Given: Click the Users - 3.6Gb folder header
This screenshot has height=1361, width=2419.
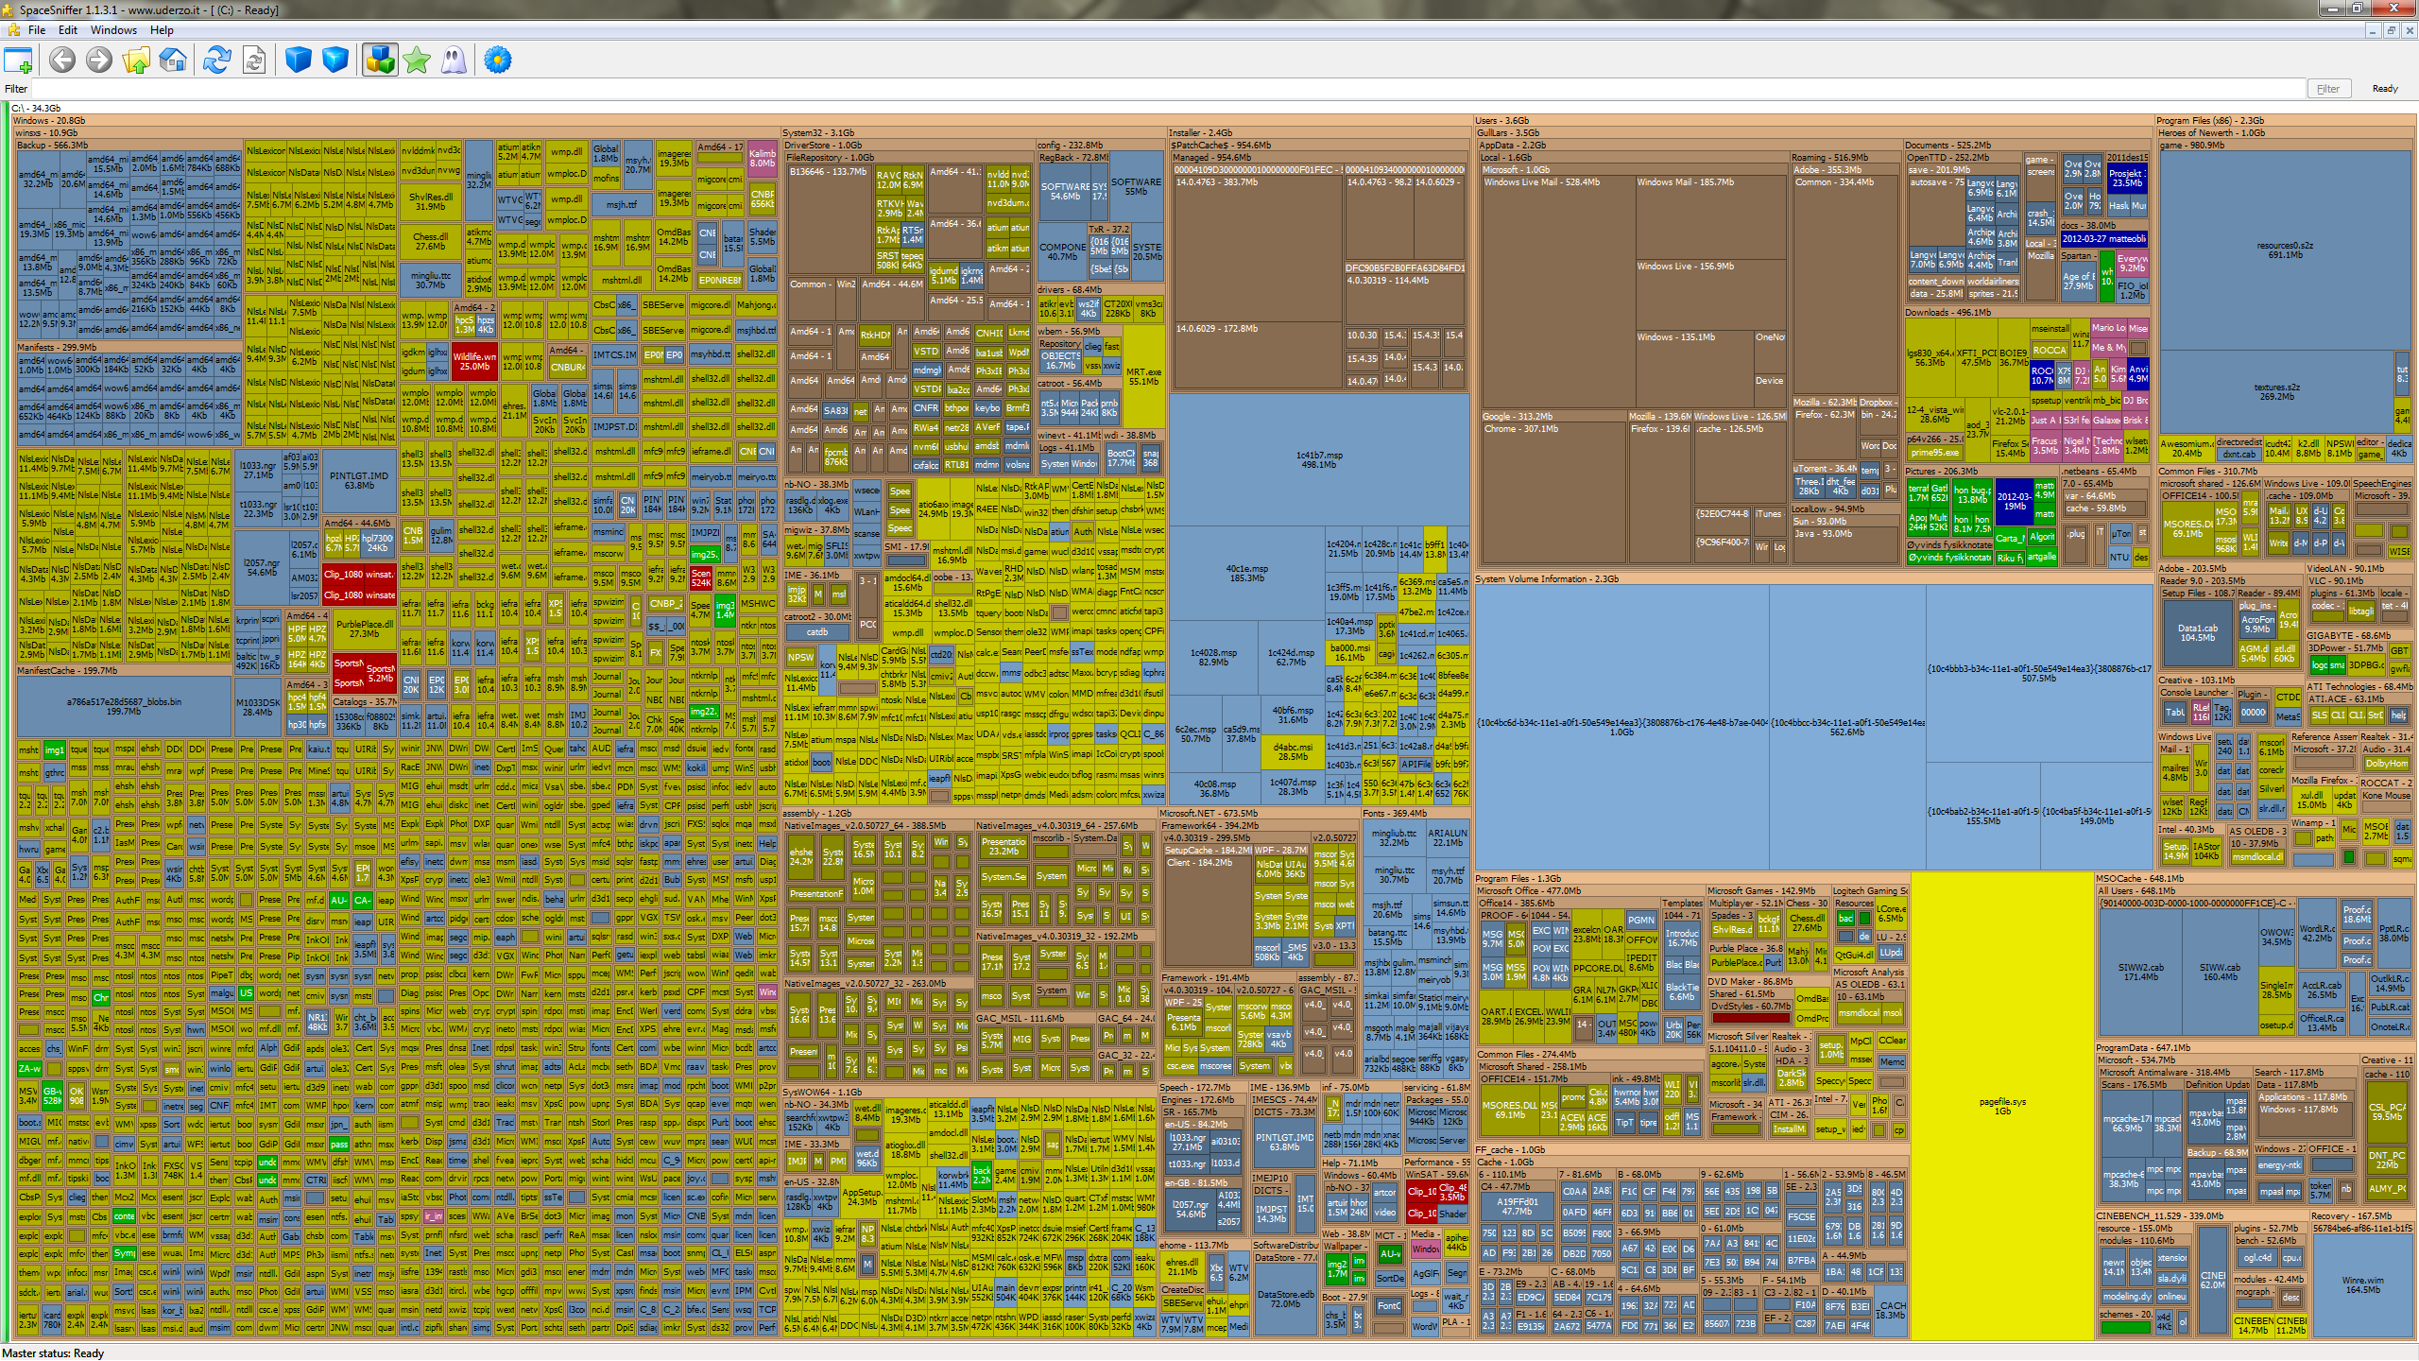Looking at the screenshot, I should 1502,121.
